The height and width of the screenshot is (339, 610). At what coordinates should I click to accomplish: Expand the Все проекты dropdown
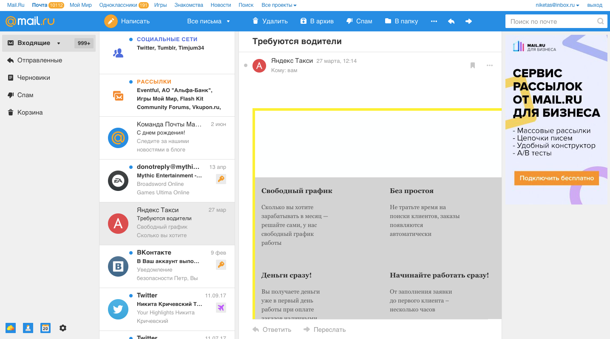279,5
